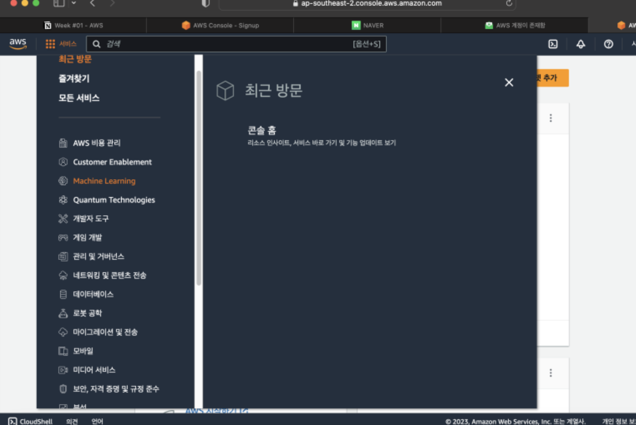Image resolution: width=636 pixels, height=425 pixels.
Task: Open the help question-mark icon
Action: 607,44
